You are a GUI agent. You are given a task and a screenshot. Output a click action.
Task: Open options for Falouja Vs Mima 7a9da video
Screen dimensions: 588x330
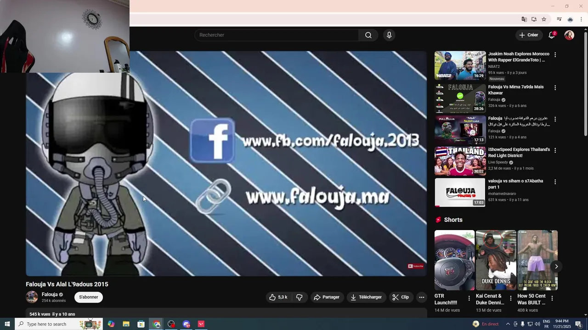[x=555, y=88]
